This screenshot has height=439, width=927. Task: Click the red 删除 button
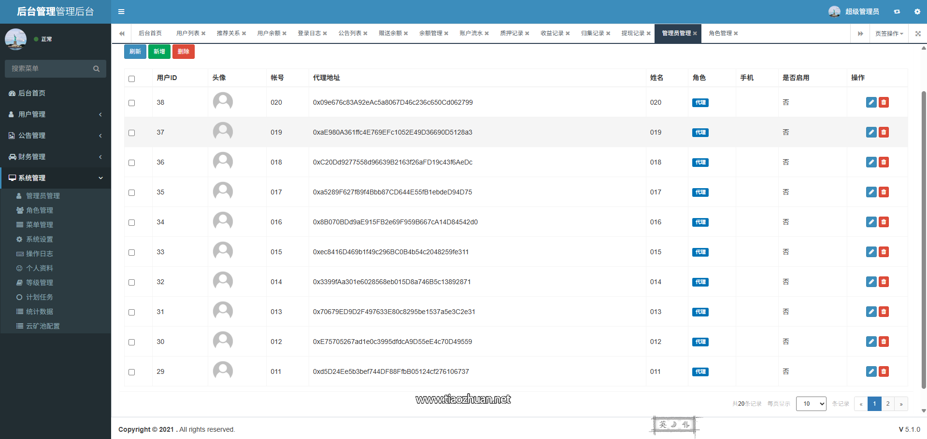click(x=184, y=52)
